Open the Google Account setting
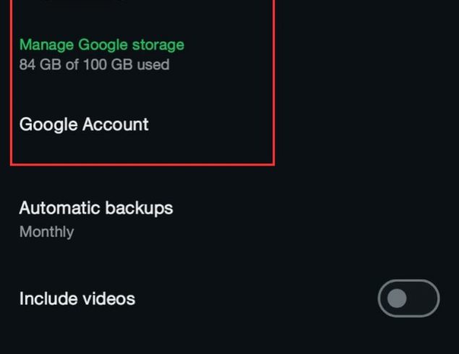The image size is (459, 354). [84, 125]
